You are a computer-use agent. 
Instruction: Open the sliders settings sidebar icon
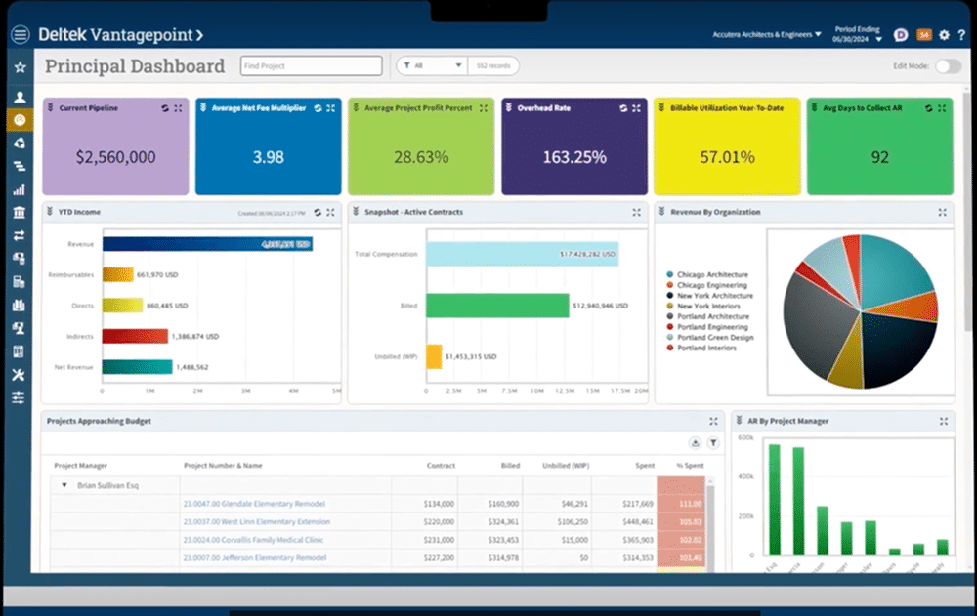[19, 398]
